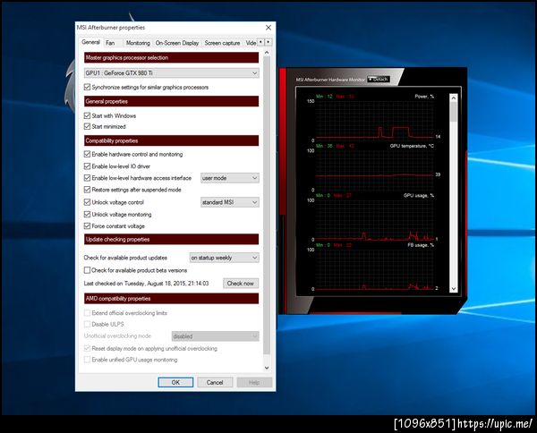Enable Check for available product beta versions
The width and height of the screenshot is (537, 433).
87,270
